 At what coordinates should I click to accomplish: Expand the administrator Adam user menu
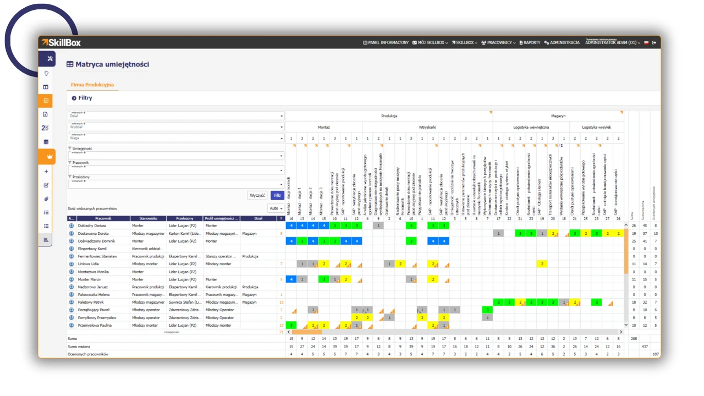point(612,42)
